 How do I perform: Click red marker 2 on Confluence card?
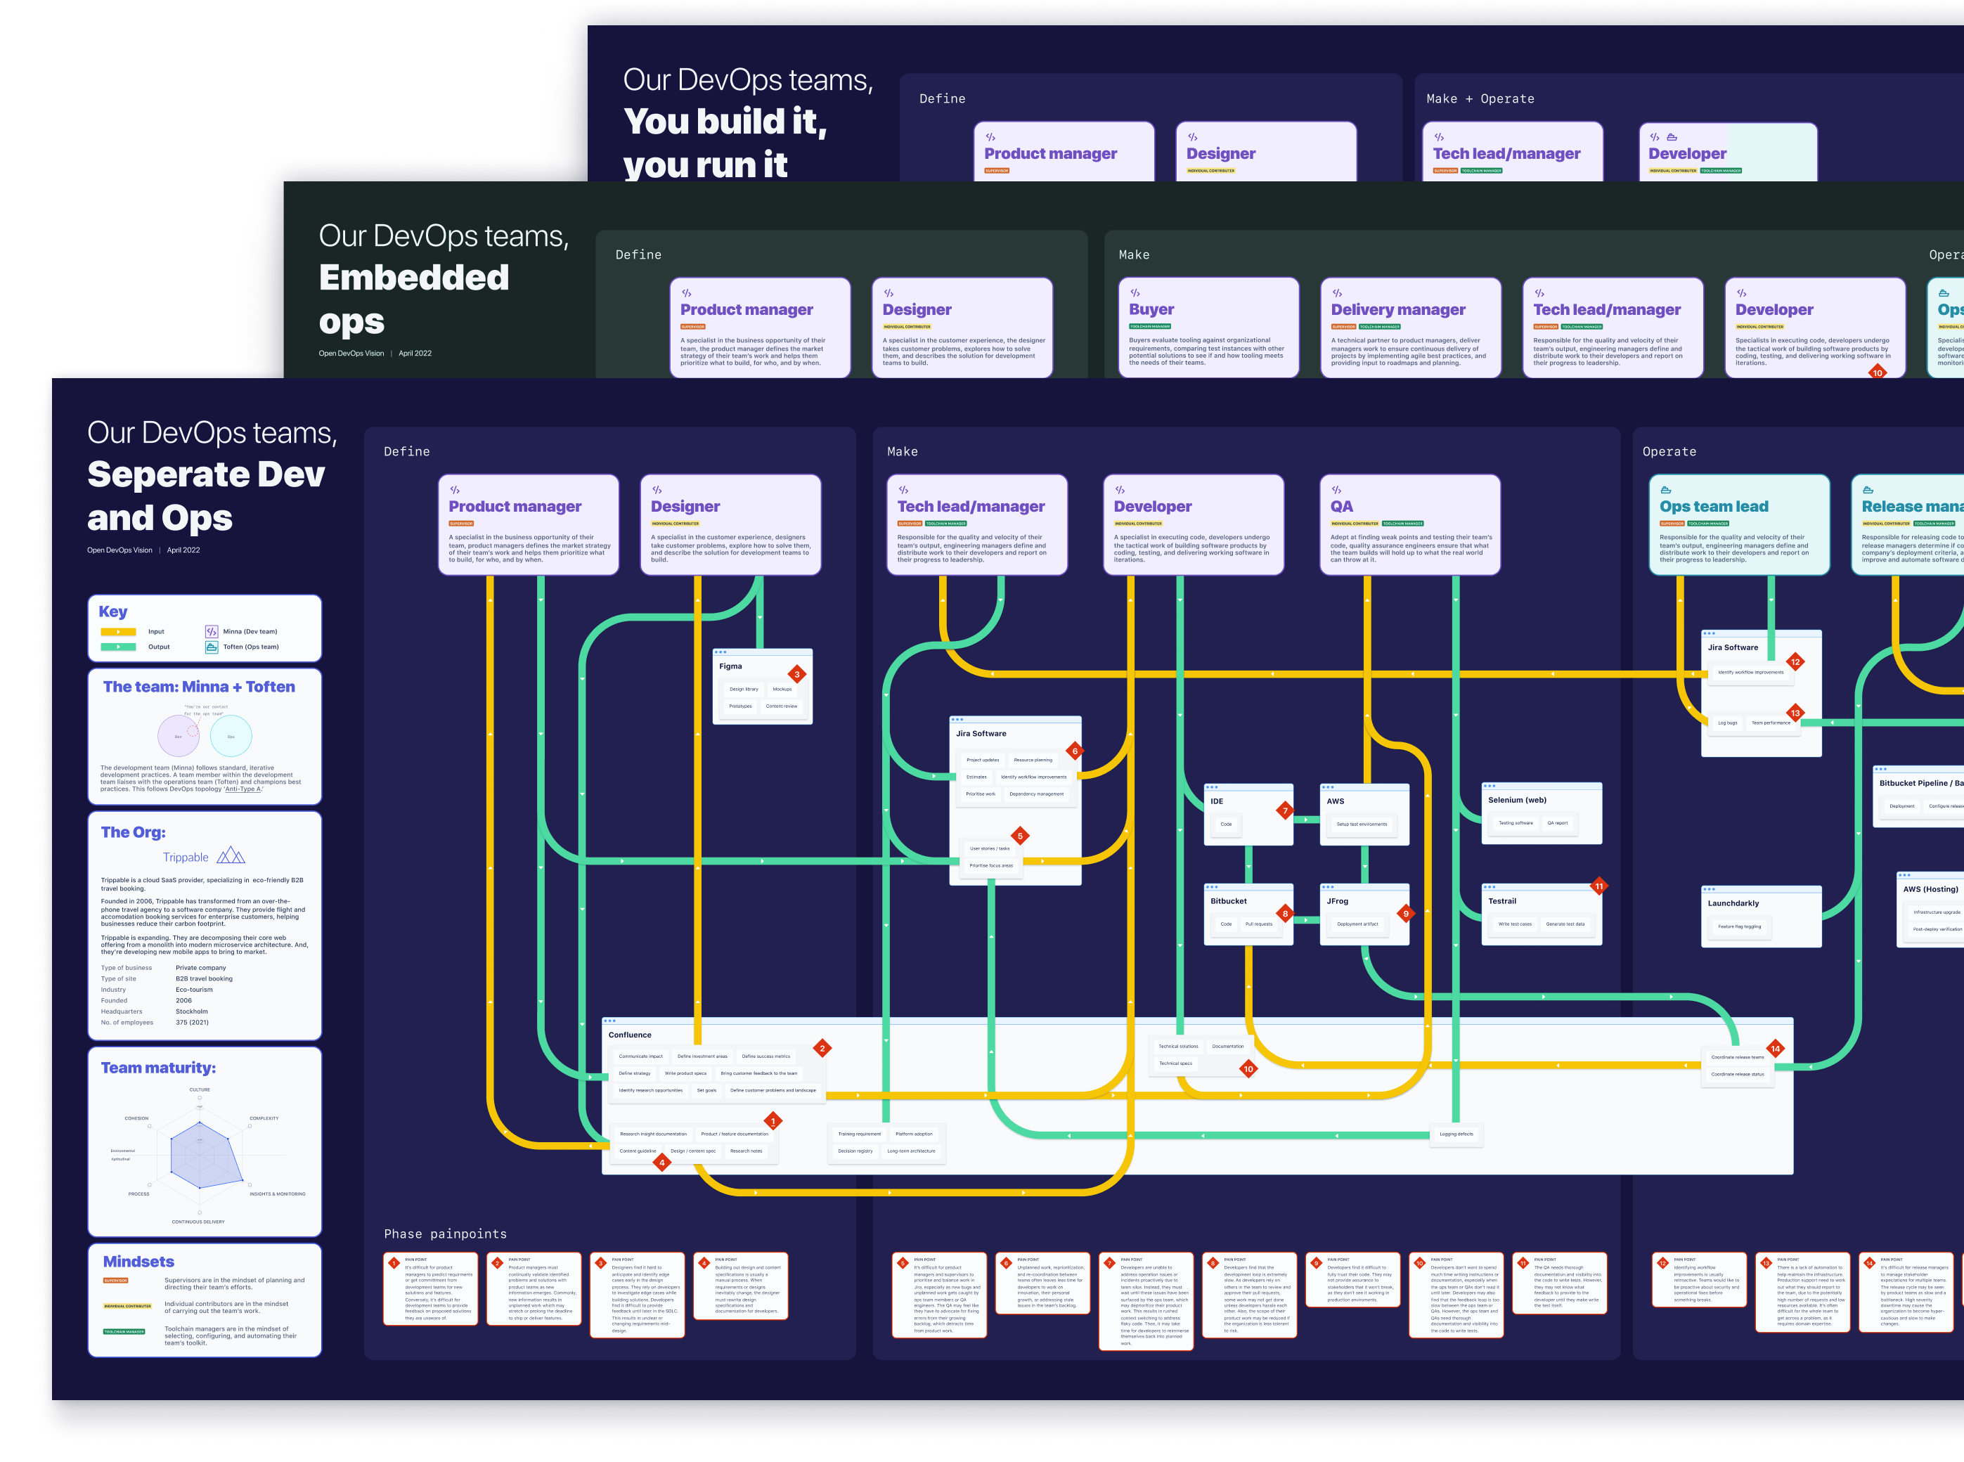point(821,1048)
